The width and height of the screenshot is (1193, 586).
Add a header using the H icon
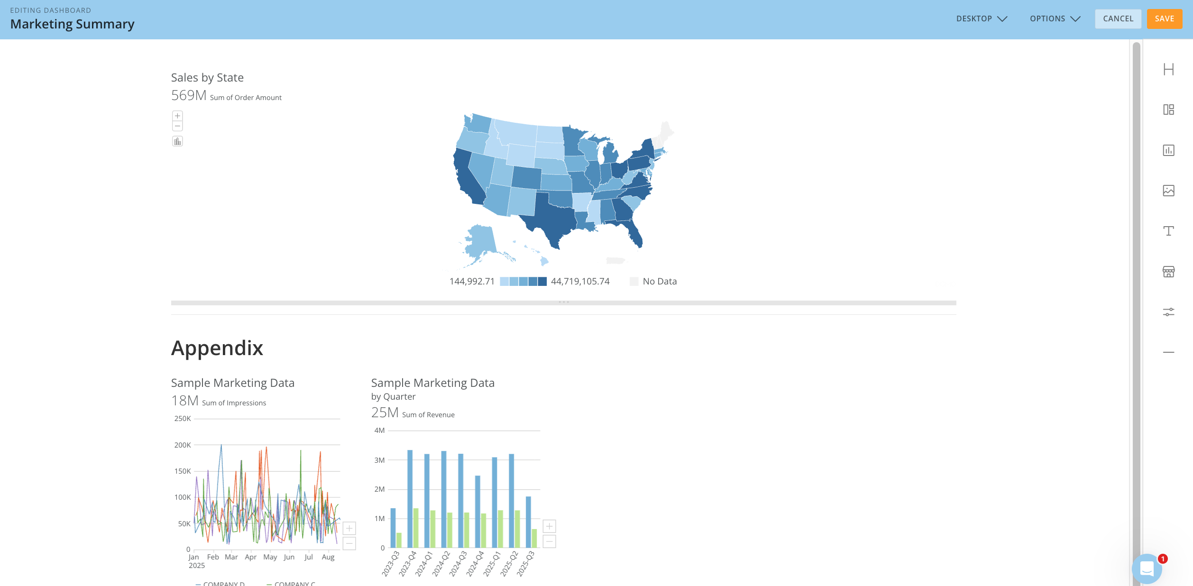1168,70
